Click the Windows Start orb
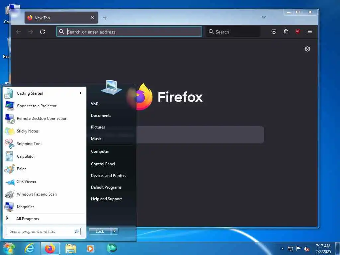This screenshot has height=255, width=340. tap(9, 248)
